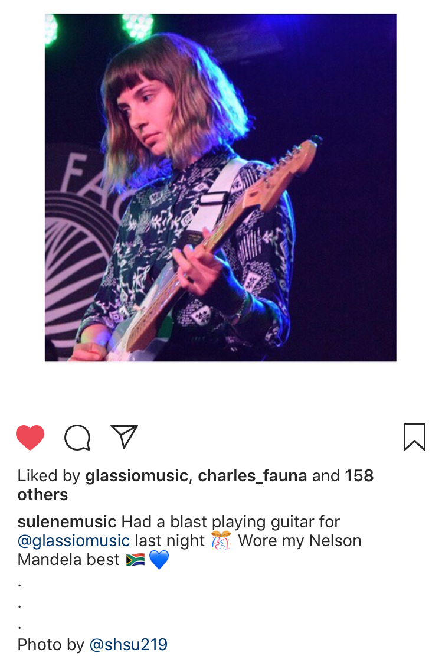Open photographer @shsu219's profile
Screen dimensions: 442x656
click(x=129, y=644)
